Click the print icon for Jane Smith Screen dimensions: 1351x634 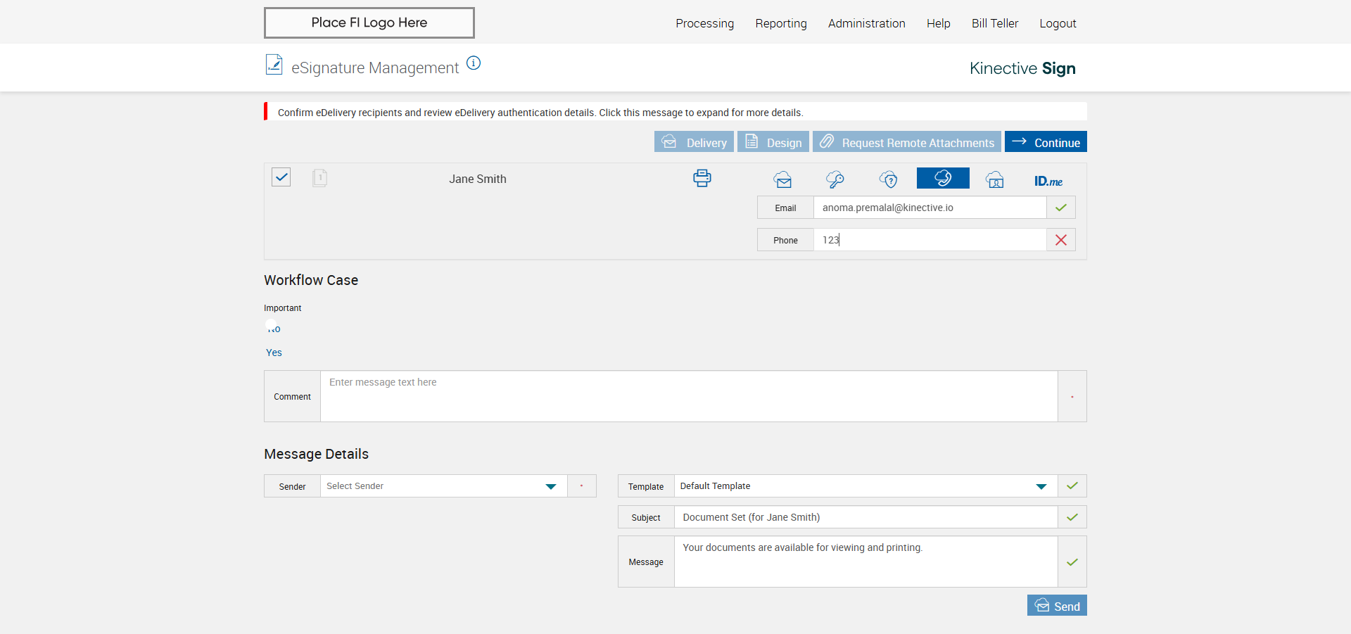[x=702, y=178]
